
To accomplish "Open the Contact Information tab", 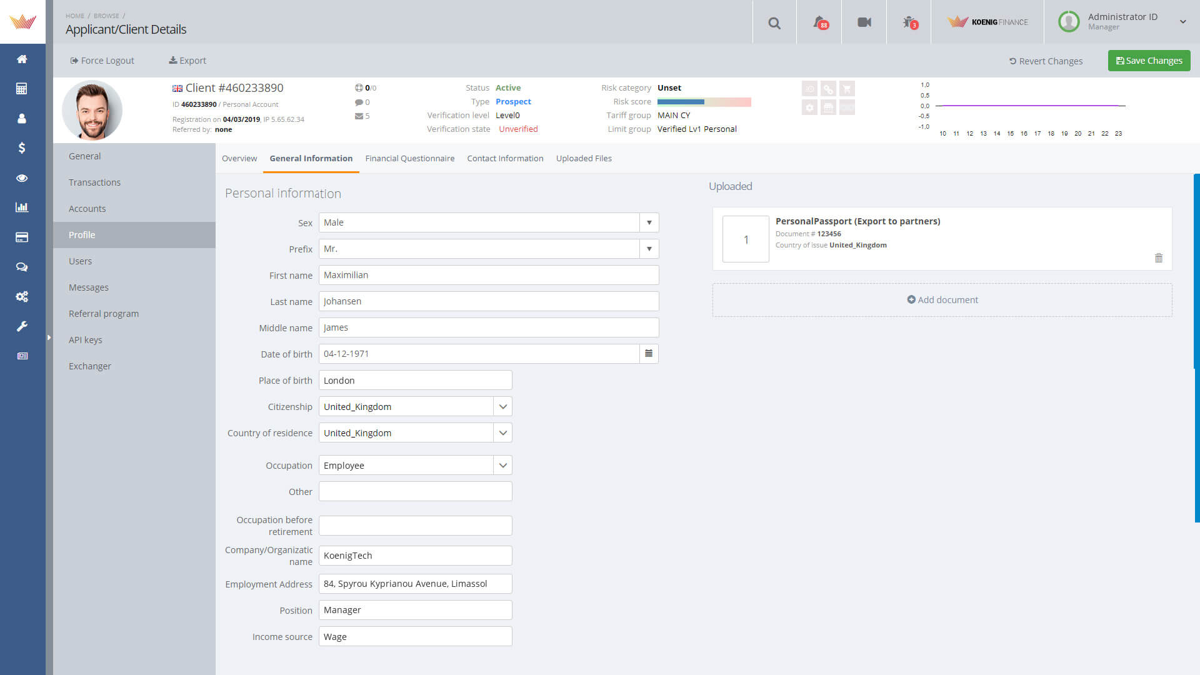I will click(x=505, y=159).
